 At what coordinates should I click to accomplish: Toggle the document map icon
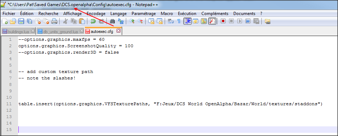(204, 21)
